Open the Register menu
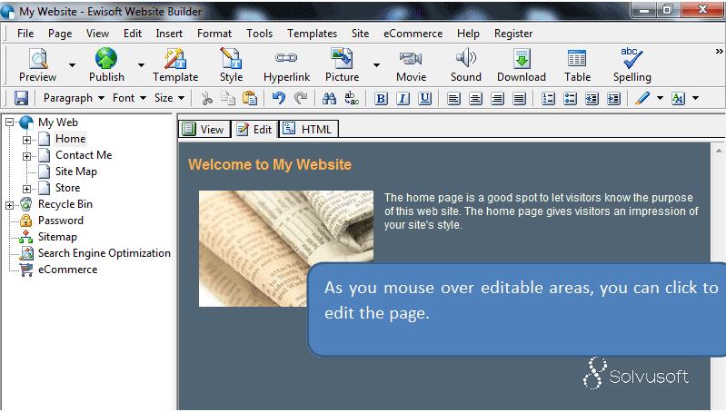The height and width of the screenshot is (412, 726). click(513, 34)
